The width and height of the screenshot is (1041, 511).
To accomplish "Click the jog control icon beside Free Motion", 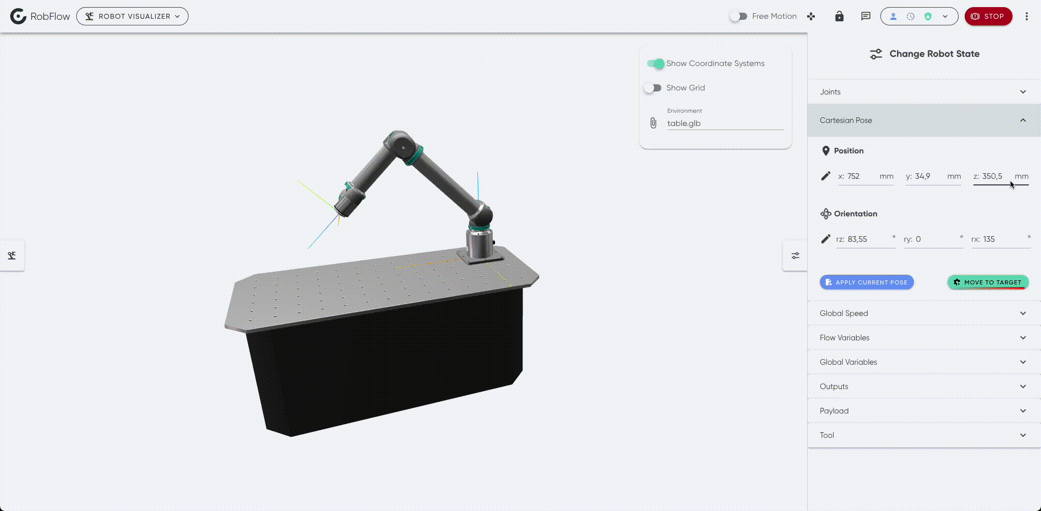I will (x=811, y=16).
